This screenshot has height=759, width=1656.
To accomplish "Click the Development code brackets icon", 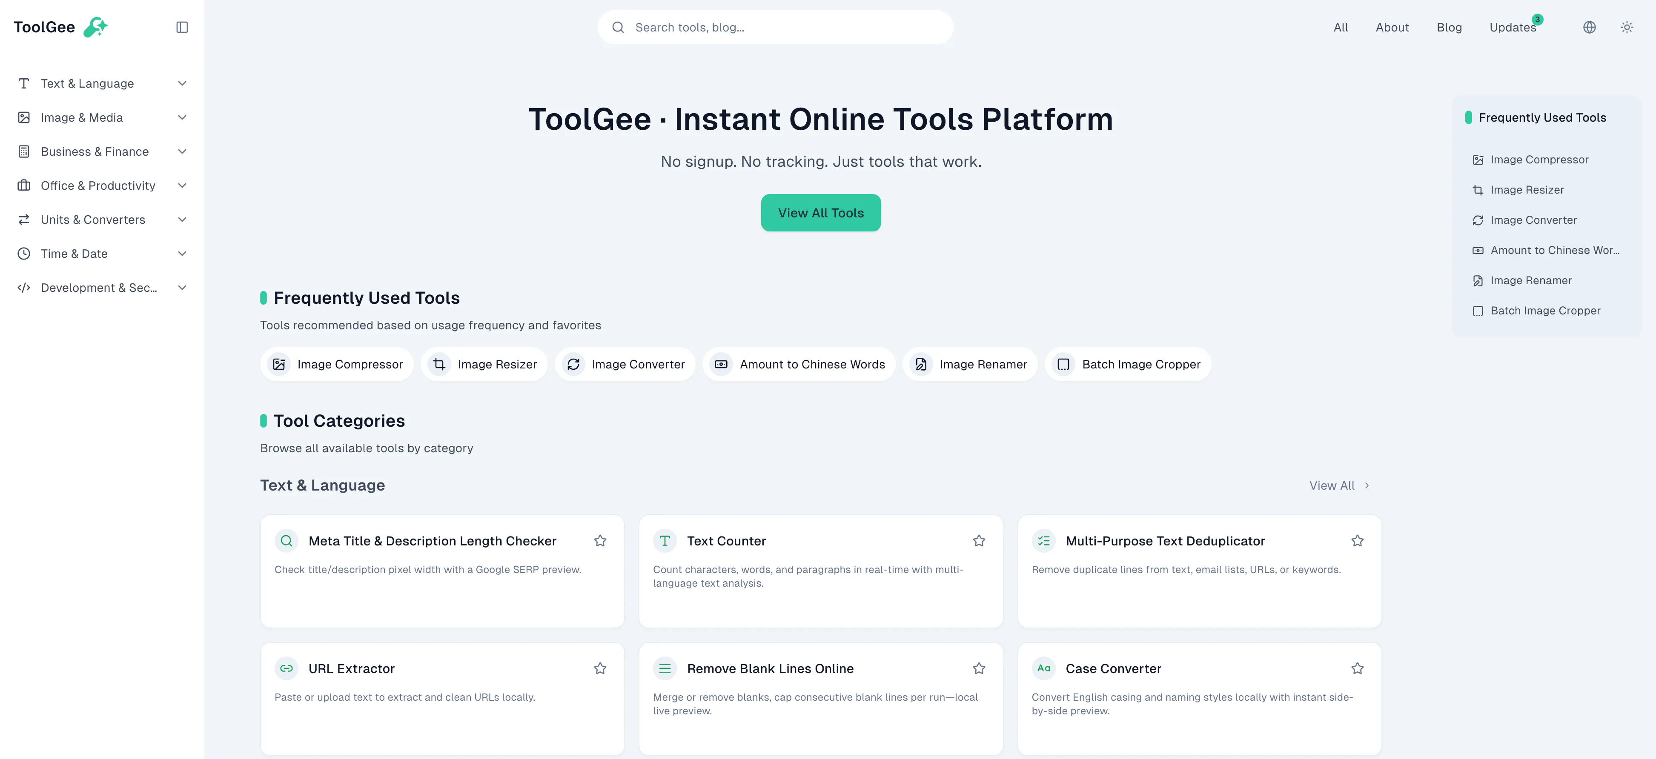I will tap(24, 288).
